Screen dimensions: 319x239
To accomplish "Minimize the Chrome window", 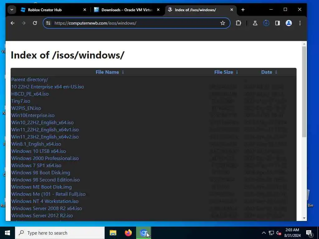I will [x=271, y=10].
